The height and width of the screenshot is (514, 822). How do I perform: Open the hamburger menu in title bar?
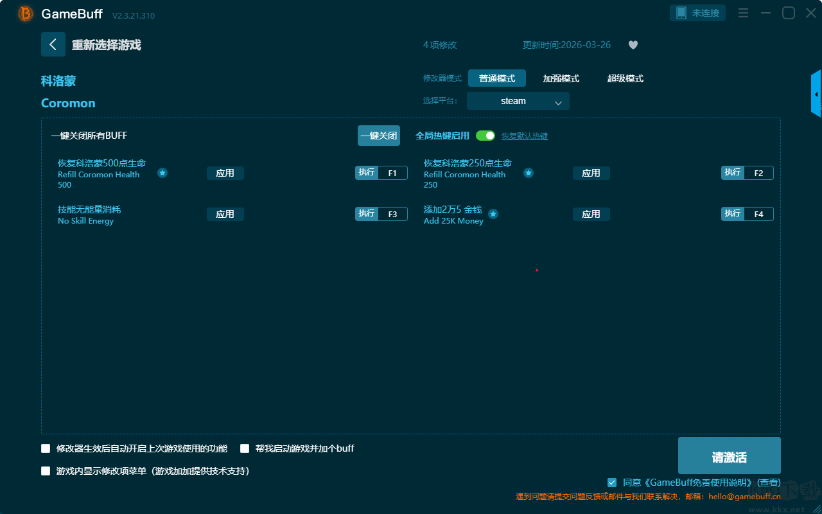(743, 13)
